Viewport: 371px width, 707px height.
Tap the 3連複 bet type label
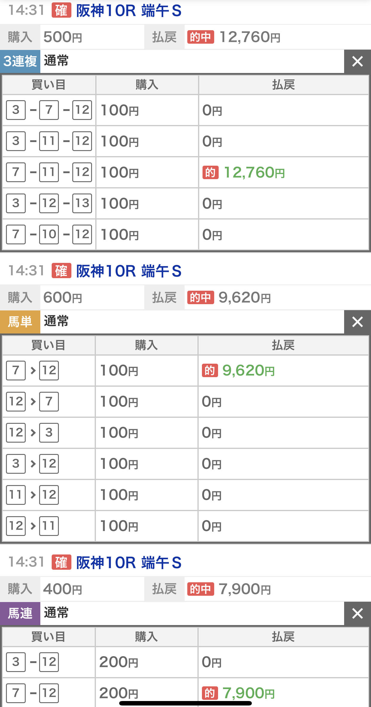(20, 61)
